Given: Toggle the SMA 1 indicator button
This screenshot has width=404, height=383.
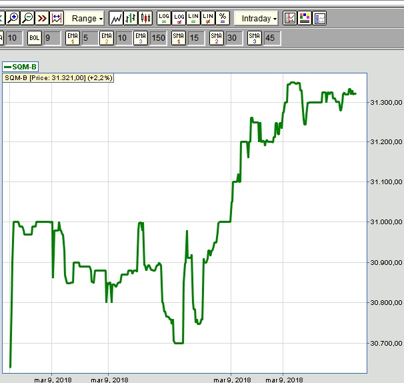Looking at the screenshot, I should point(179,38).
